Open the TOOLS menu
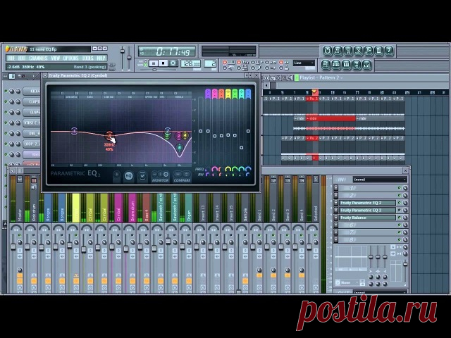Screen dimensions: 451x338 87,58
